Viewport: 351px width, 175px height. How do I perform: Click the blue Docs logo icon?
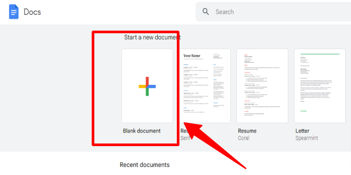click(x=14, y=12)
